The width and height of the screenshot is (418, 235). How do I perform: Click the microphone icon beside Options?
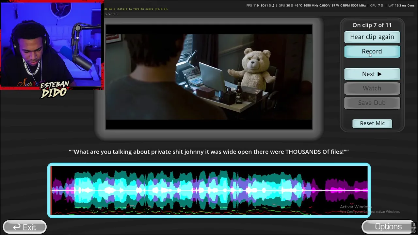pyautogui.click(x=414, y=225)
